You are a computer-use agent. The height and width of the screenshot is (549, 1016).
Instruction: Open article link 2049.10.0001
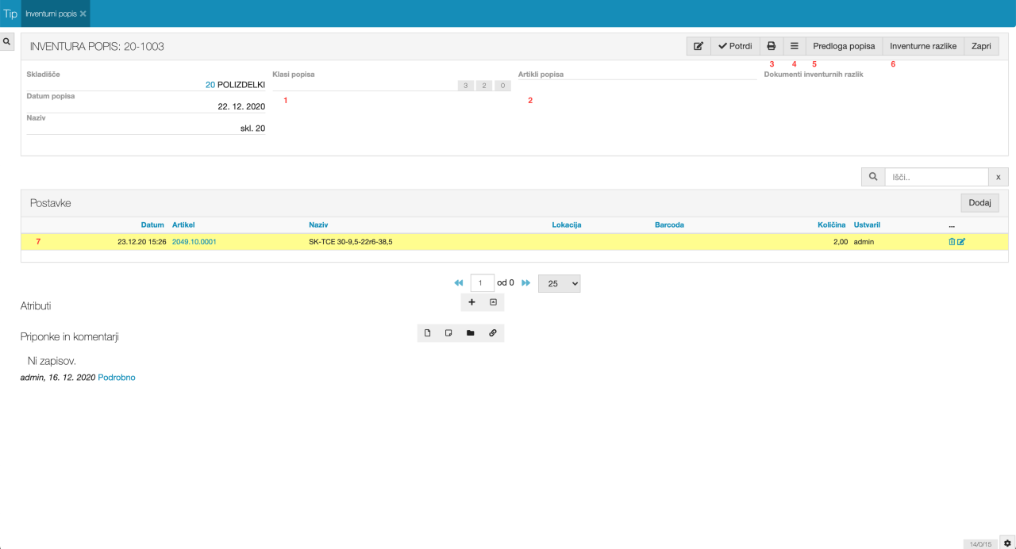coord(194,242)
